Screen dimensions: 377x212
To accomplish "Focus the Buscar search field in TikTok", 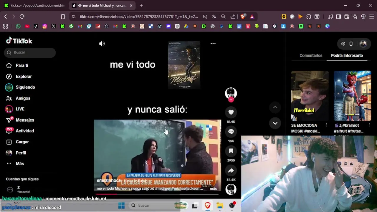I will [x=30, y=52].
